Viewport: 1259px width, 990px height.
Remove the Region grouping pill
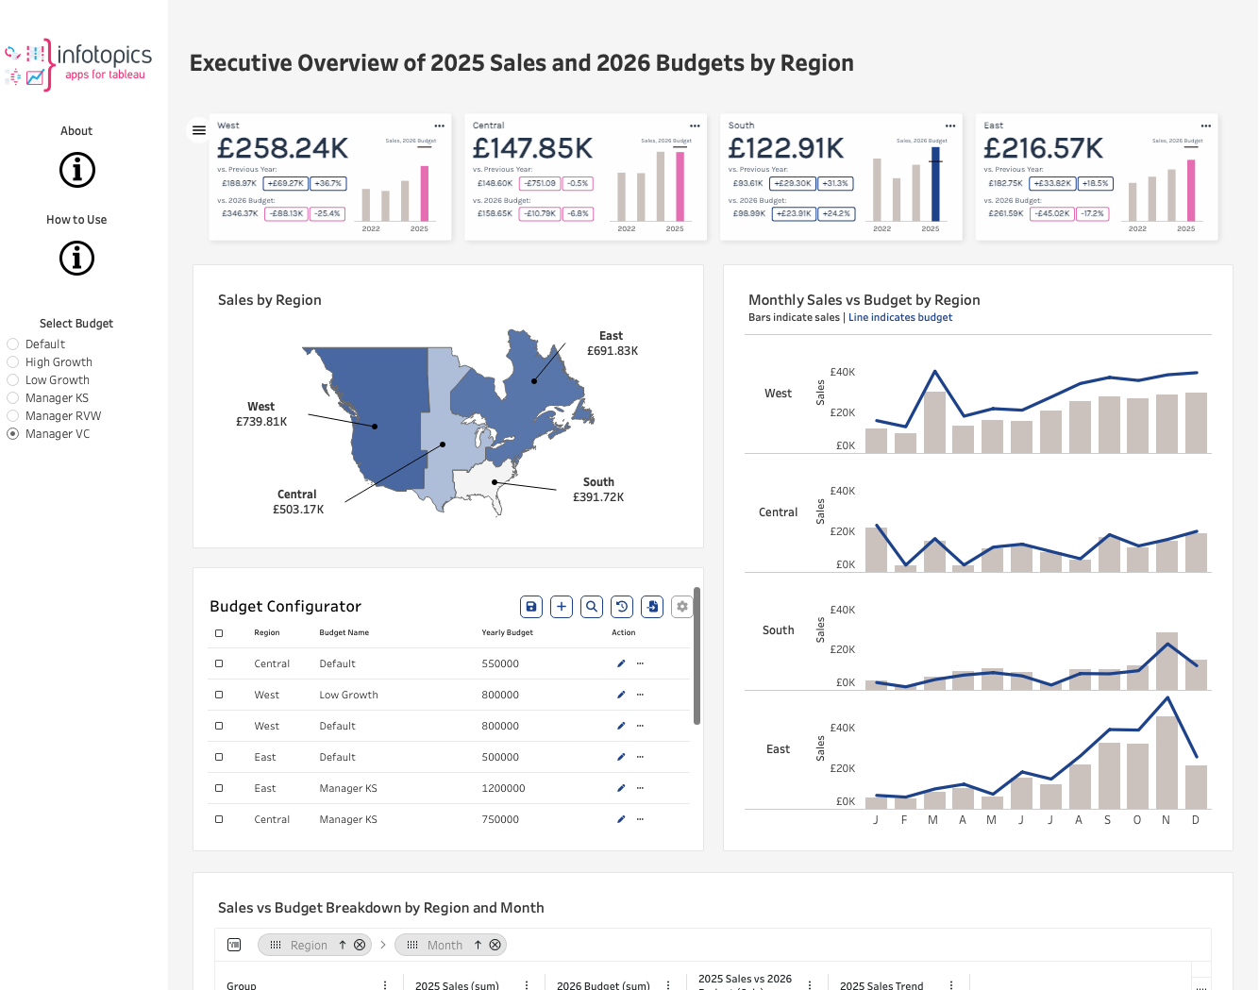click(x=360, y=946)
